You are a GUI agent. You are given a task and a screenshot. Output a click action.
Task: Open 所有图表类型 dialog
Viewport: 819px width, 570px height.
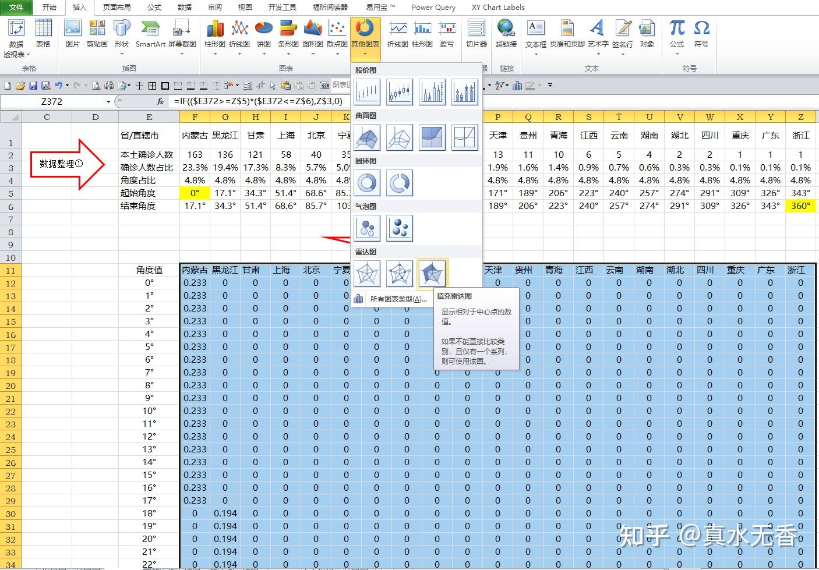[x=398, y=299]
